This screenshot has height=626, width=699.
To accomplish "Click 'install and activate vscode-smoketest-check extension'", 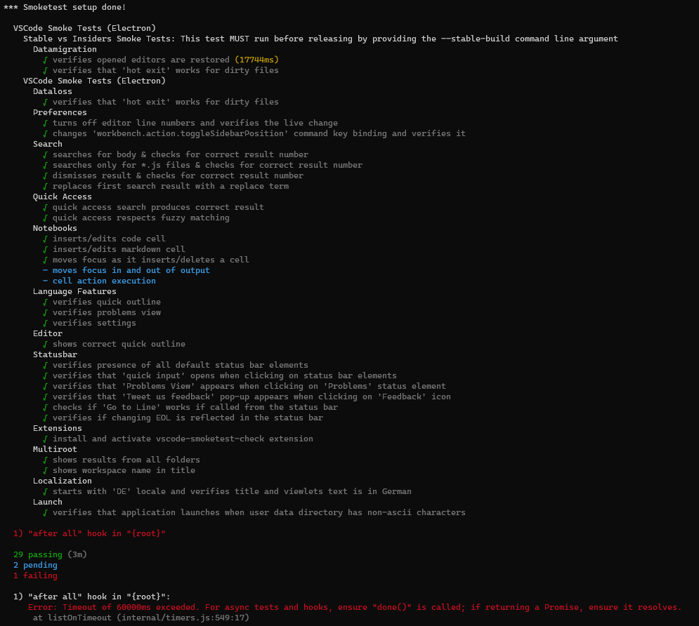I will pyautogui.click(x=178, y=439).
